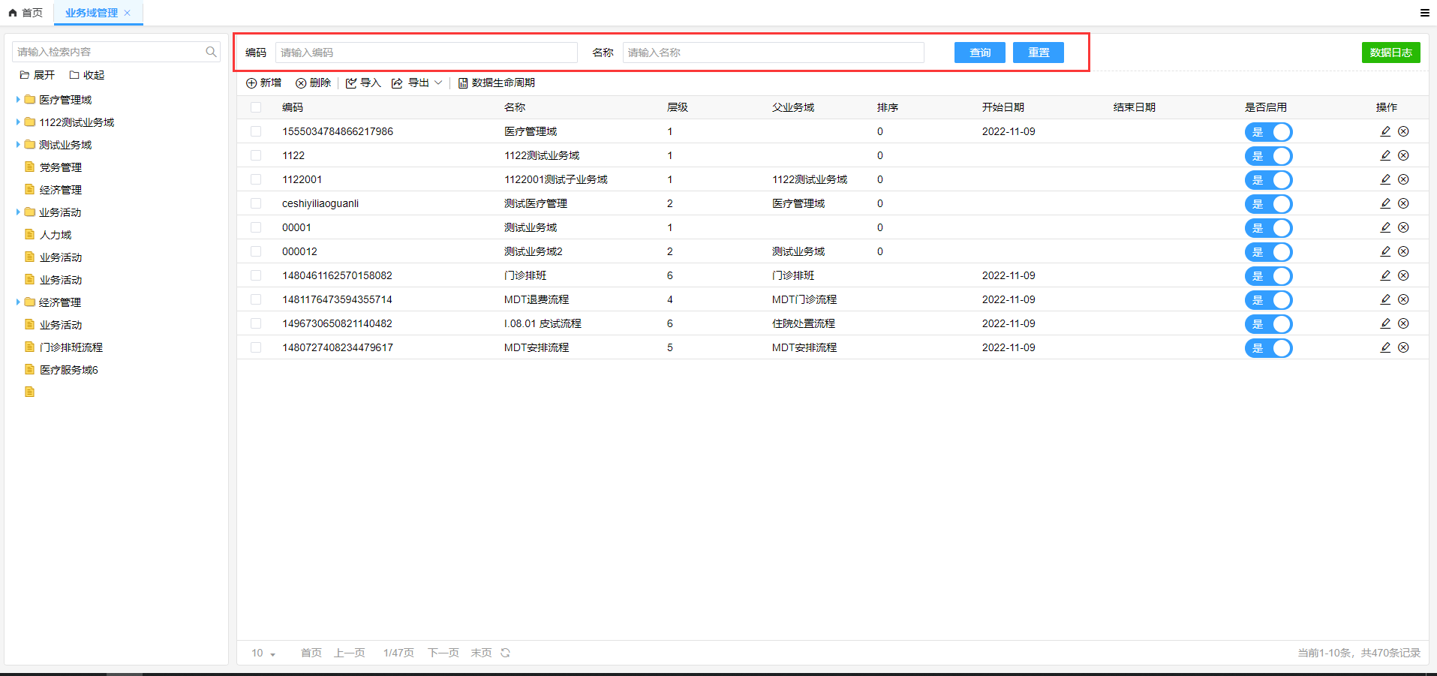Click the 编码 column header
1437x676 pixels.
[x=293, y=107]
